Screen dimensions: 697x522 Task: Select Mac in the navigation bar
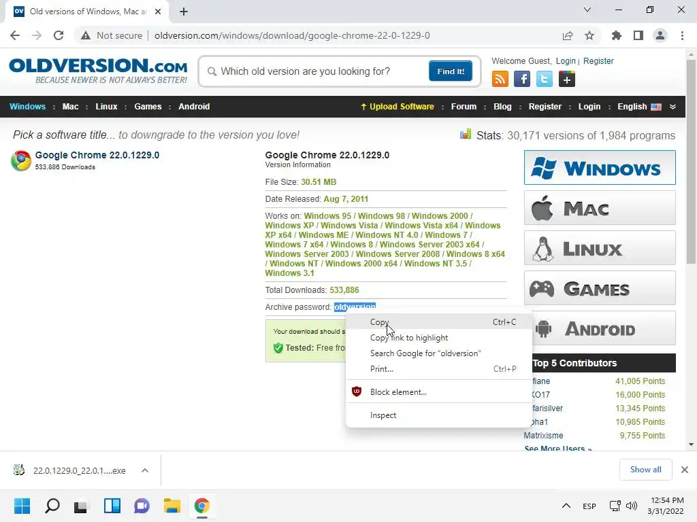click(x=70, y=107)
